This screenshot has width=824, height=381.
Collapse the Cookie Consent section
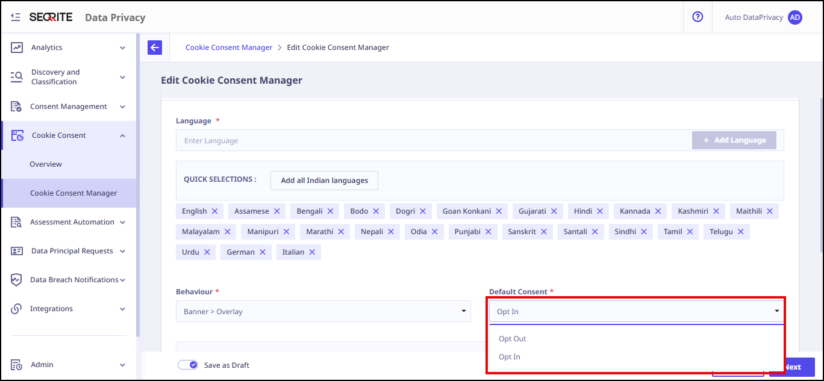tap(122, 135)
